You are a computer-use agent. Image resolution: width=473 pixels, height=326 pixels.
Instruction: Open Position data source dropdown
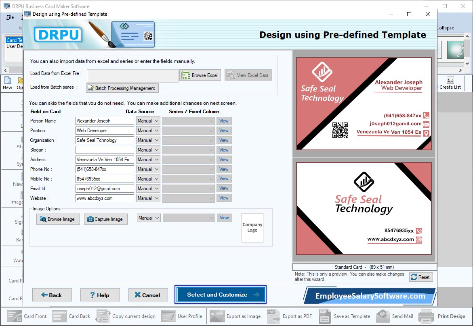point(148,131)
